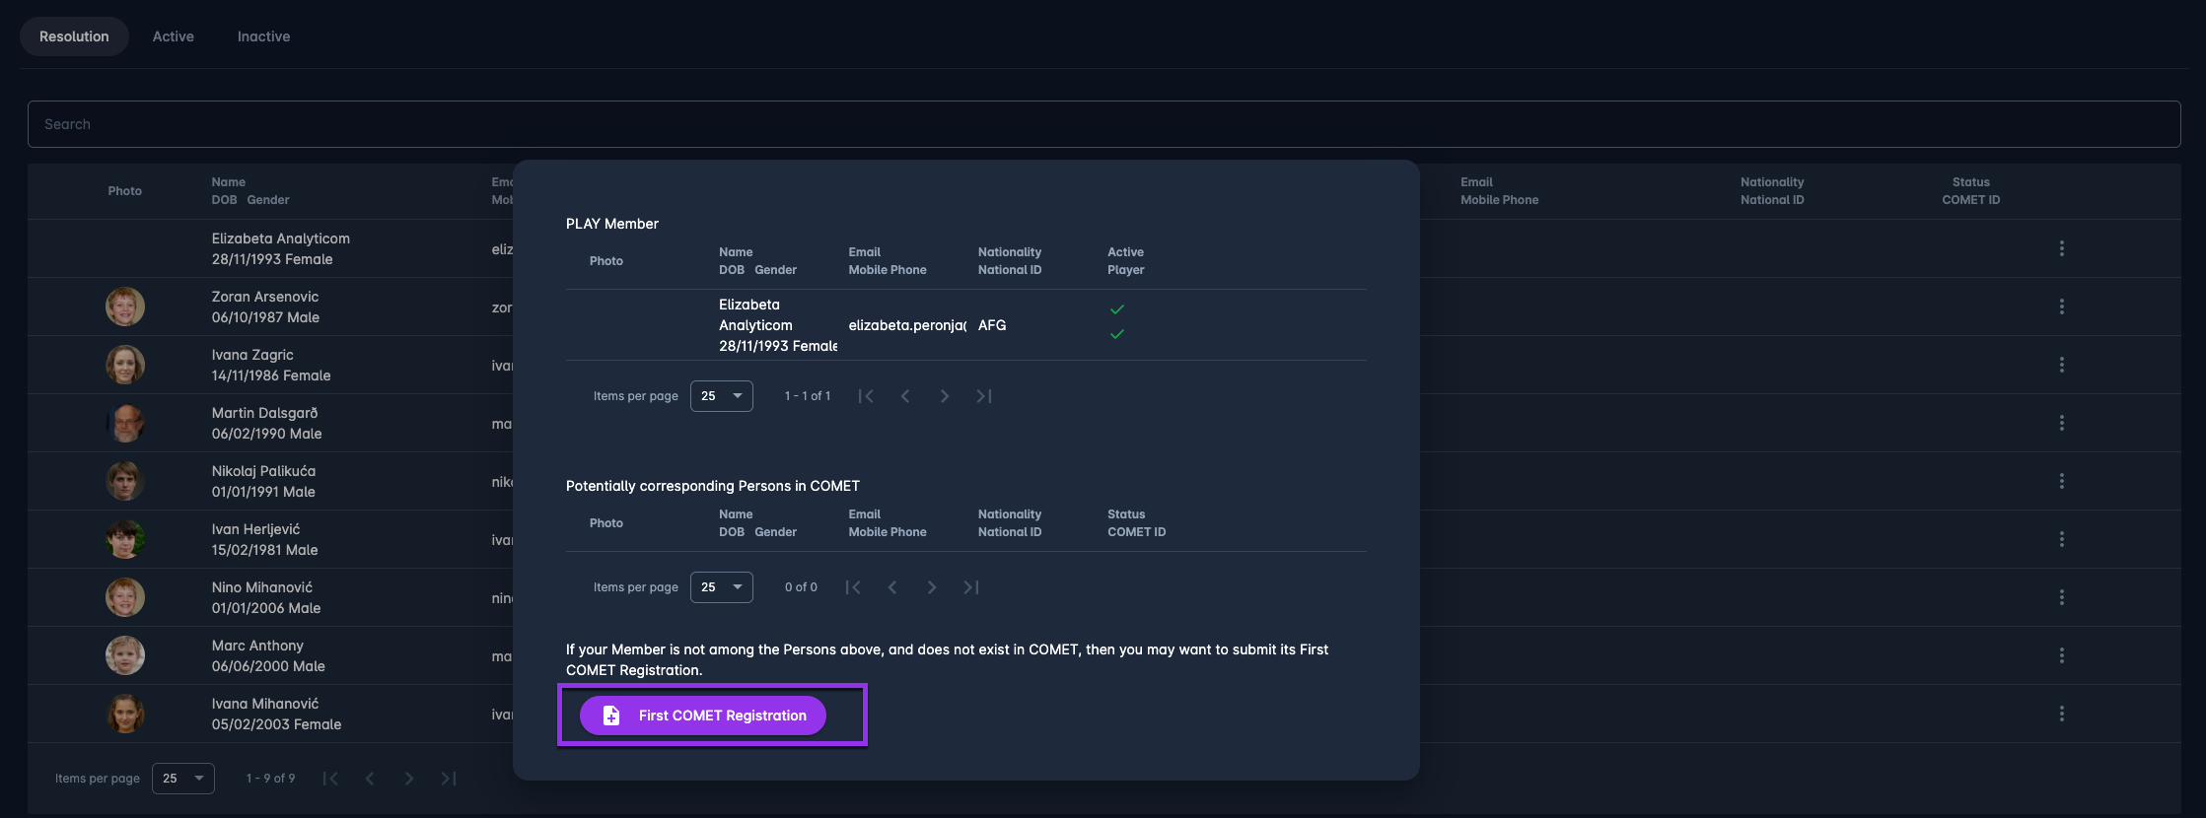The width and height of the screenshot is (2206, 818).
Task: Go to first page in COMET Persons table
Action: pyautogui.click(x=853, y=587)
